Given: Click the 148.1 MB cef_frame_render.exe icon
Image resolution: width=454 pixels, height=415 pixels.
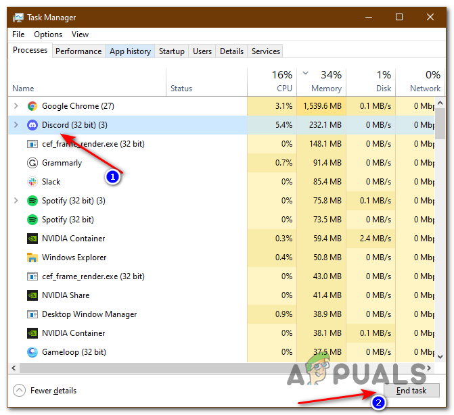Looking at the screenshot, I should [x=32, y=144].
